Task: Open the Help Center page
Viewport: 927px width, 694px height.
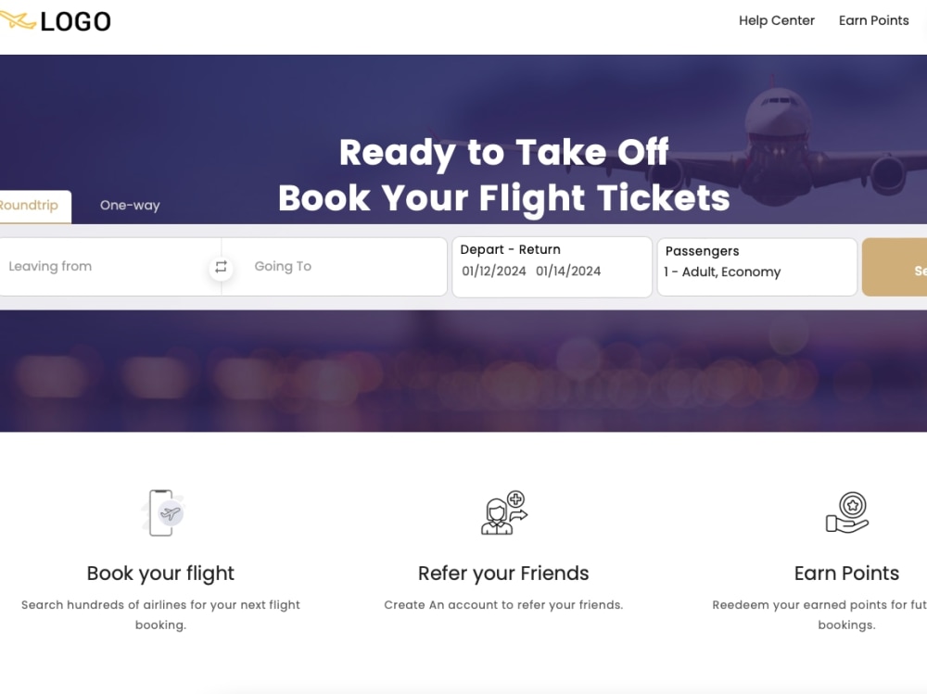Action: pyautogui.click(x=777, y=19)
